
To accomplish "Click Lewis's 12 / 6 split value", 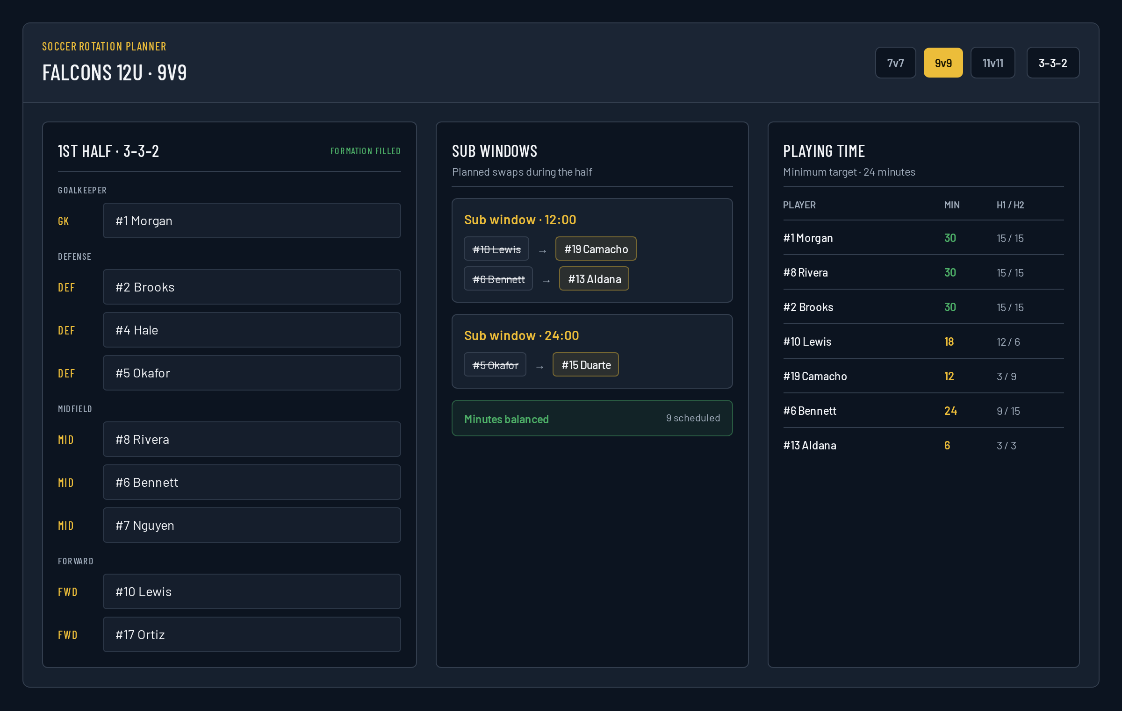I will click(x=1008, y=341).
